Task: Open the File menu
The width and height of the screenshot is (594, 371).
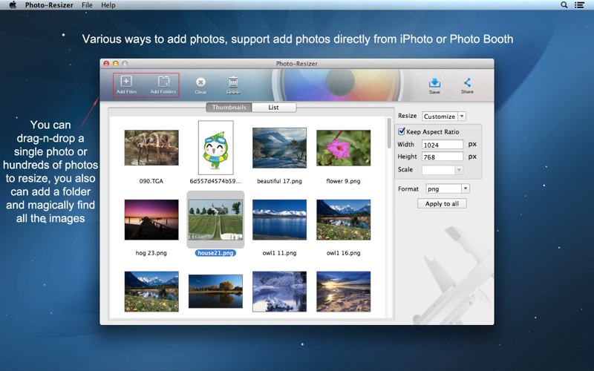Action: click(87, 5)
